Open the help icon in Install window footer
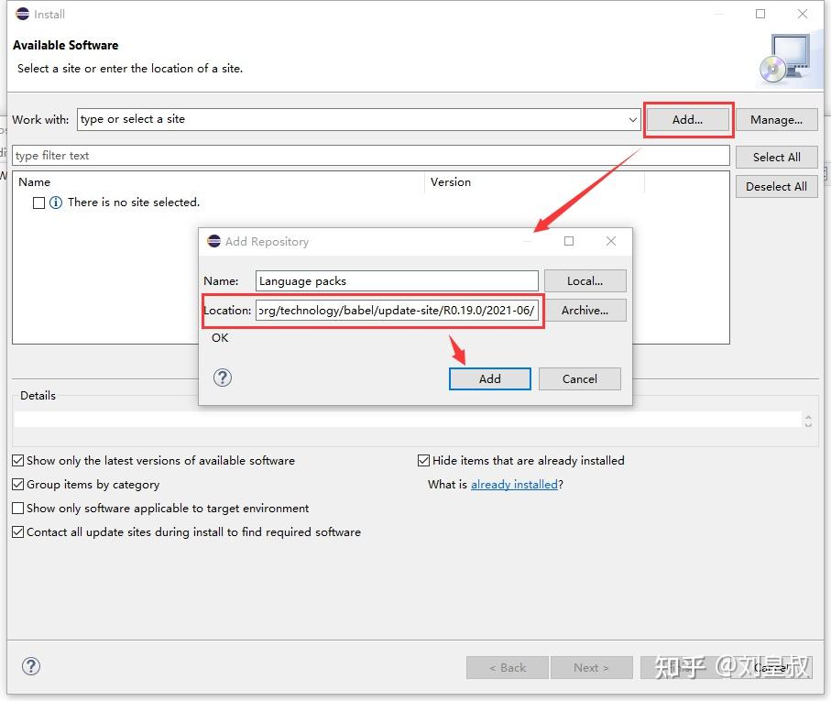The image size is (831, 701). 31,666
